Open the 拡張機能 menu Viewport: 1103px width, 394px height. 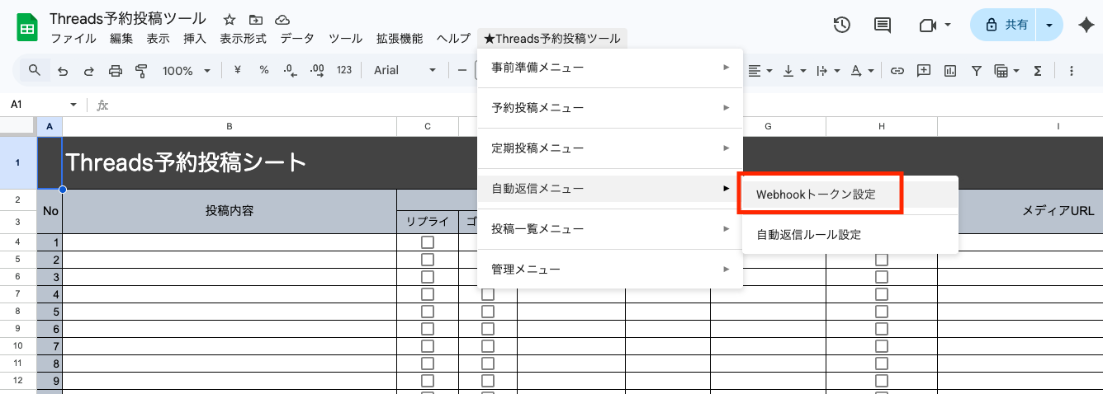click(400, 38)
